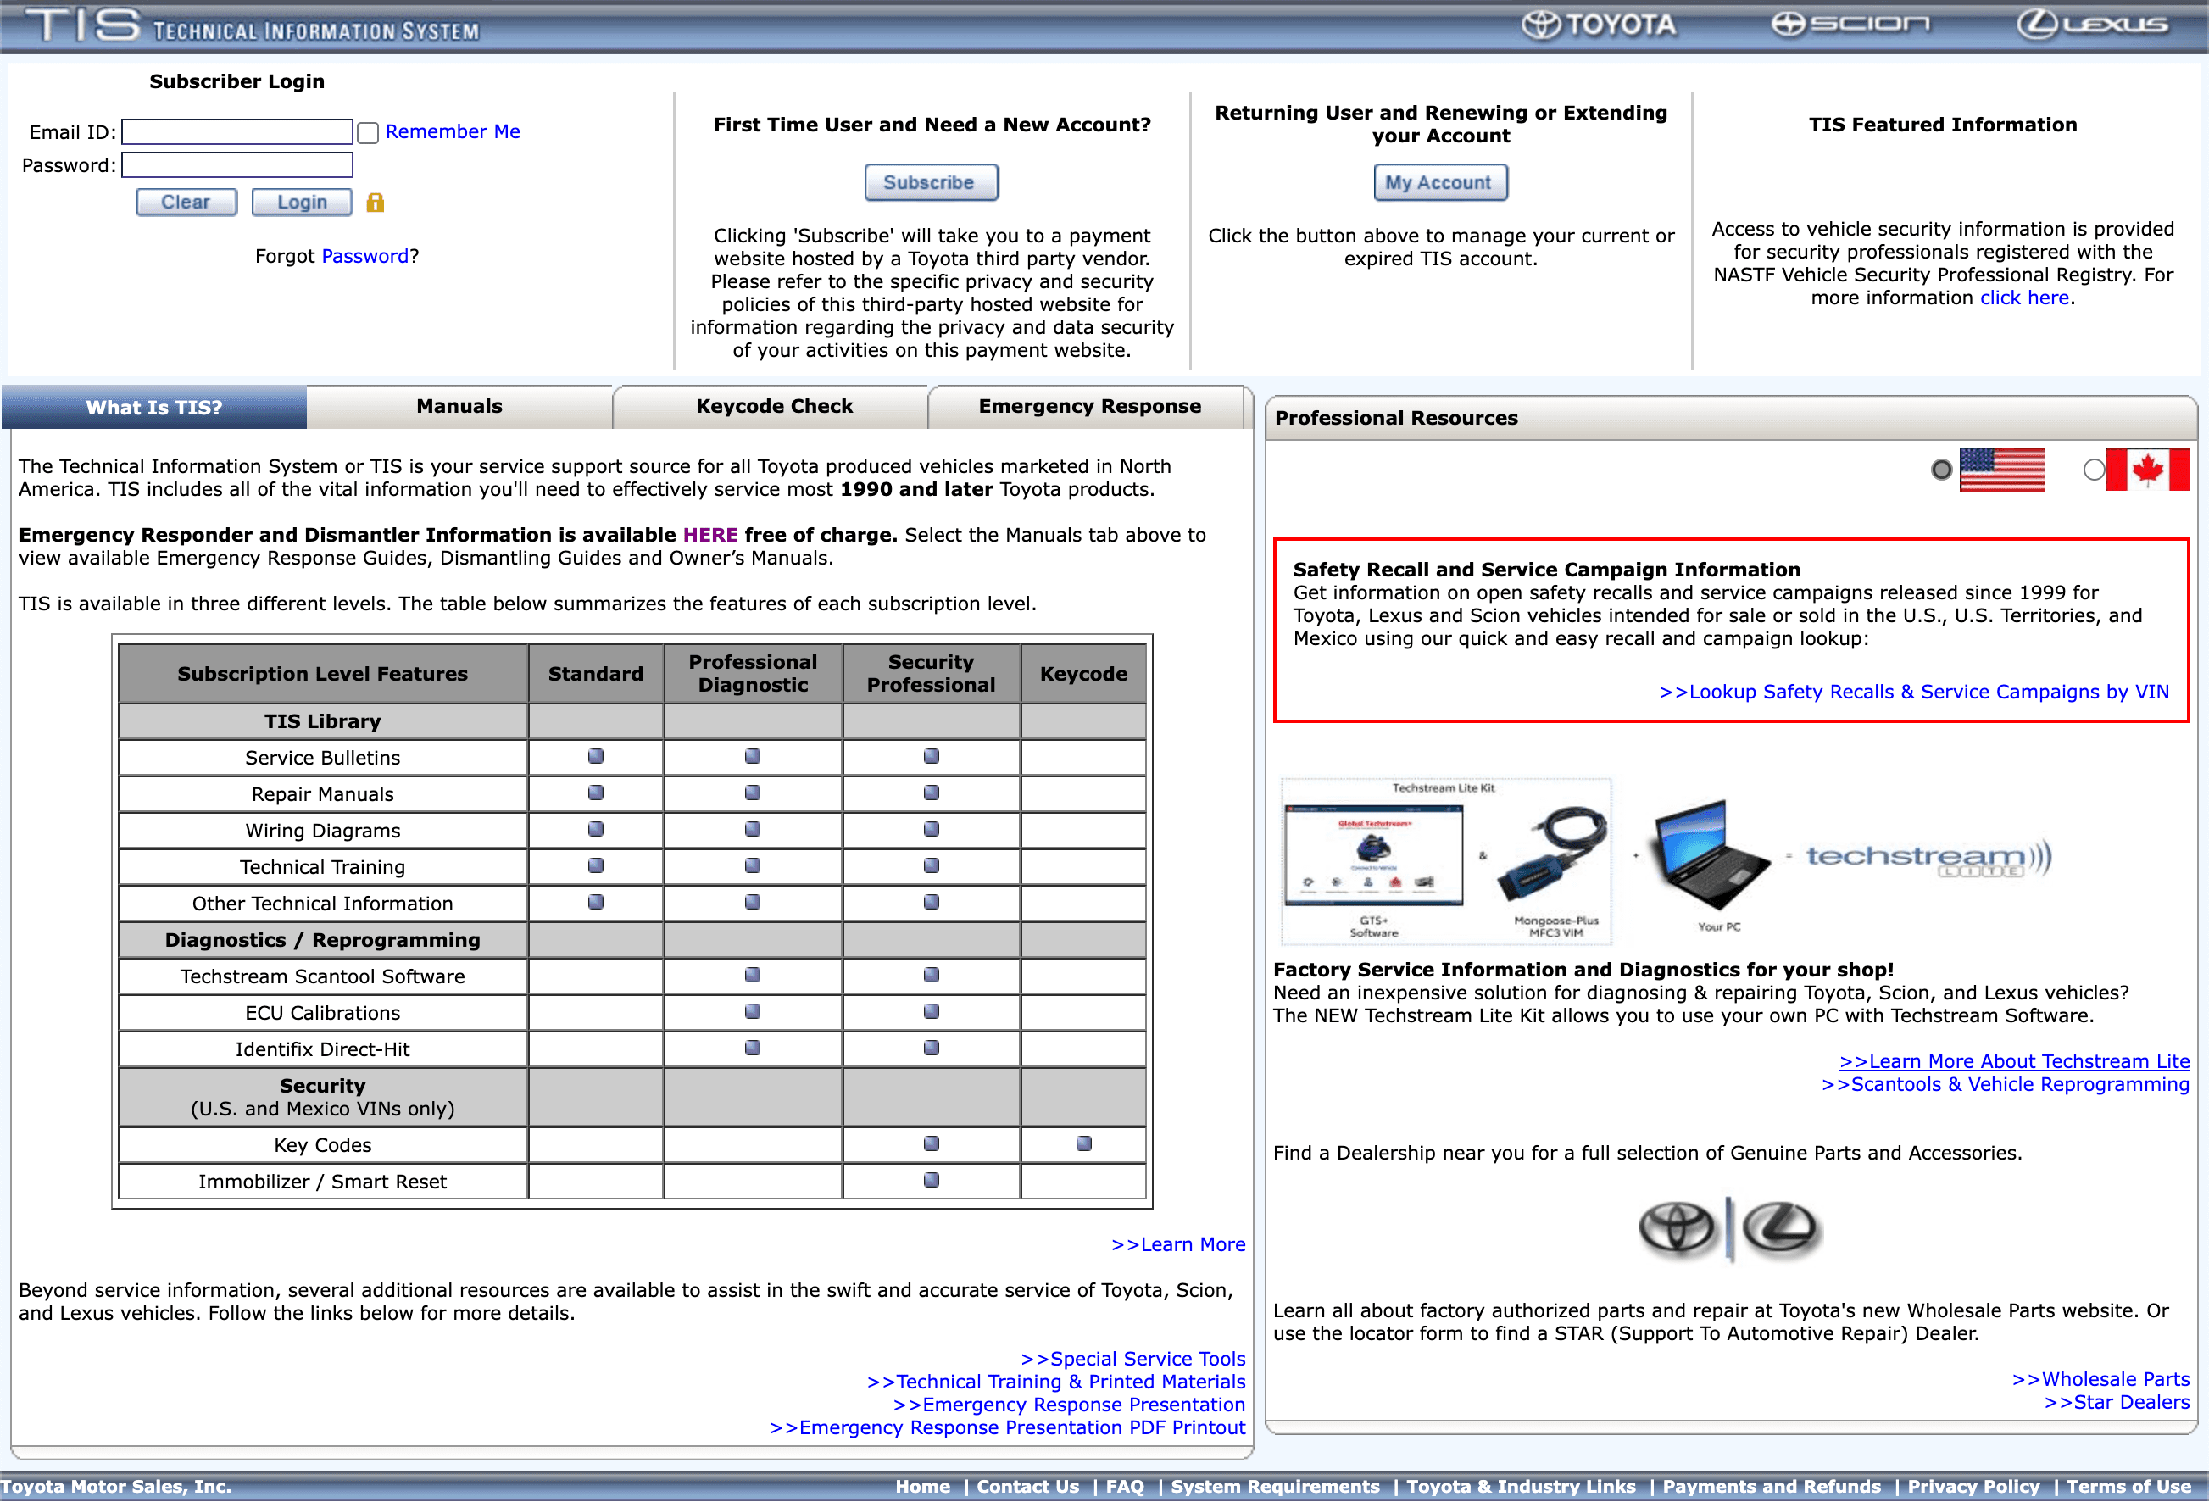This screenshot has height=1502, width=2209.
Task: Click the Scion logo in header
Action: coord(1850,25)
